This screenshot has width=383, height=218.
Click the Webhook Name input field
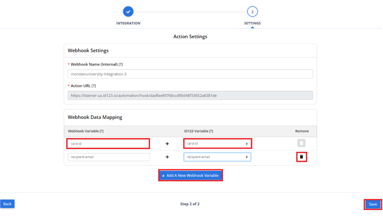coord(190,74)
